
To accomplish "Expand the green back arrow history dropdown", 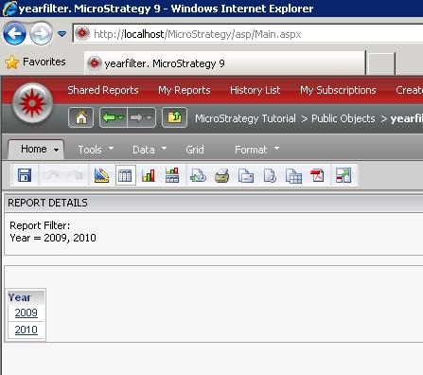I will point(121,118).
